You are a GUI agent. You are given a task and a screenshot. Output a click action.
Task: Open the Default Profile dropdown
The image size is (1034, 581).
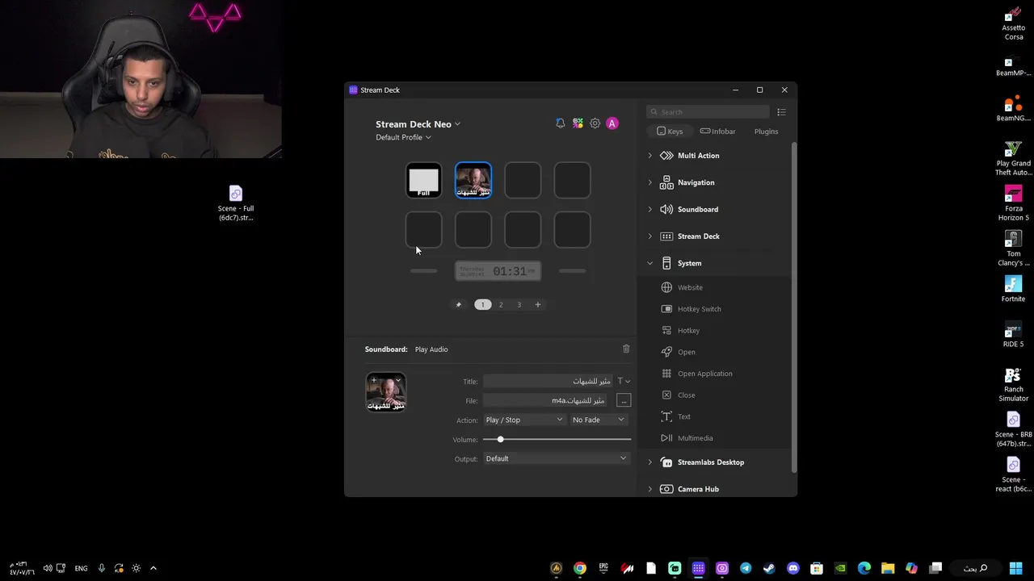pyautogui.click(x=403, y=137)
